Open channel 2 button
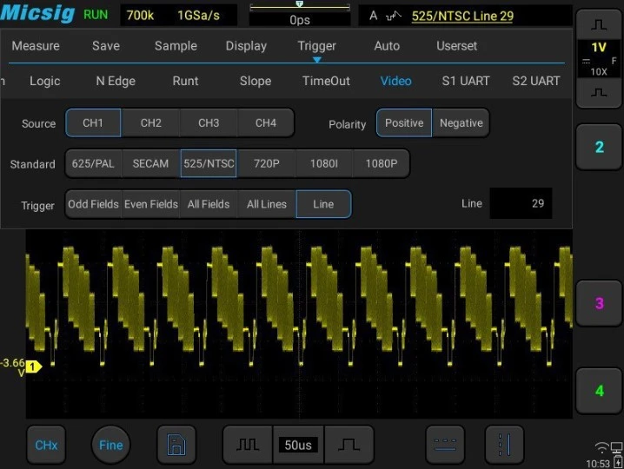The image size is (624, 469). tap(599, 147)
